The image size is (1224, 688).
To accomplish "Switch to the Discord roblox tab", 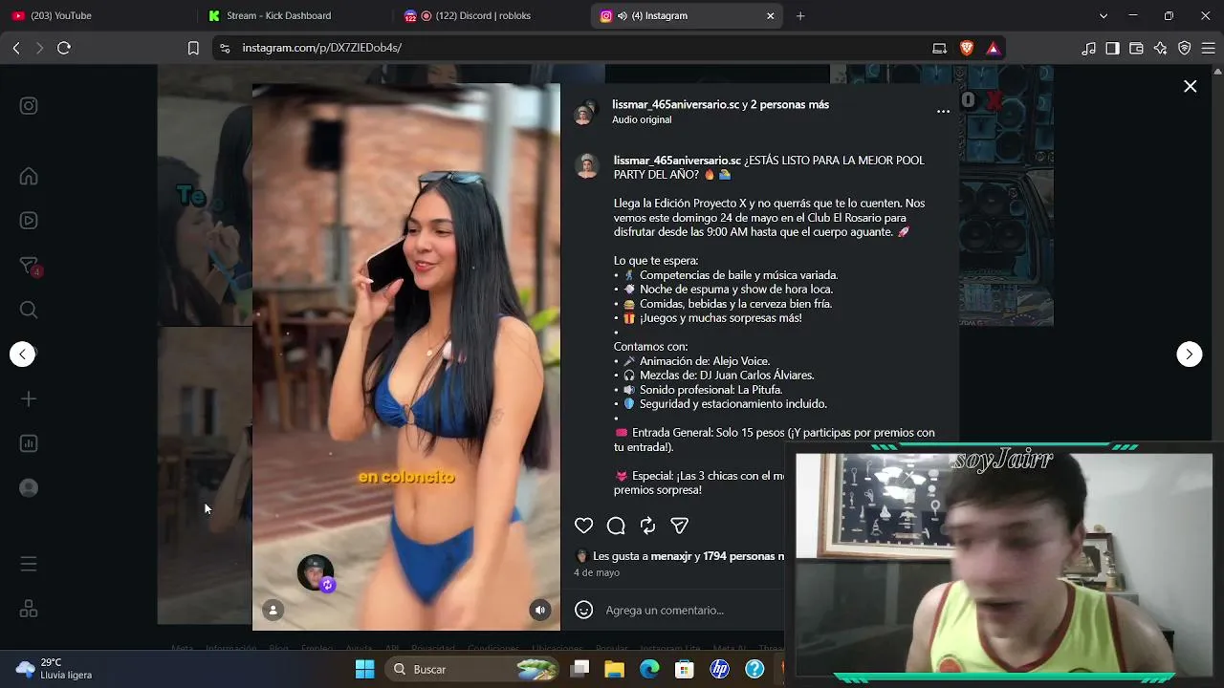I will point(489,15).
